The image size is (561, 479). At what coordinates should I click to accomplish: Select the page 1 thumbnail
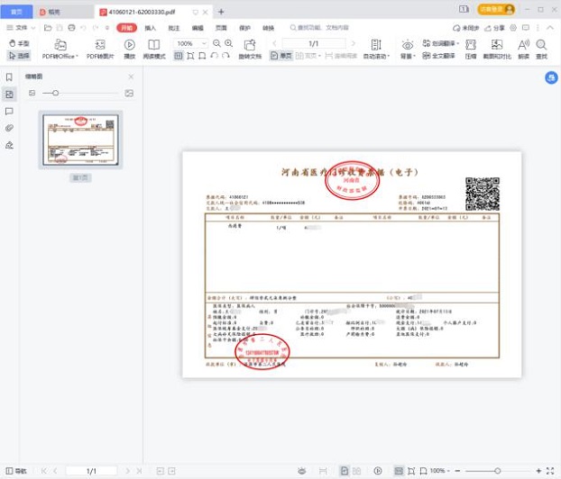[80, 140]
